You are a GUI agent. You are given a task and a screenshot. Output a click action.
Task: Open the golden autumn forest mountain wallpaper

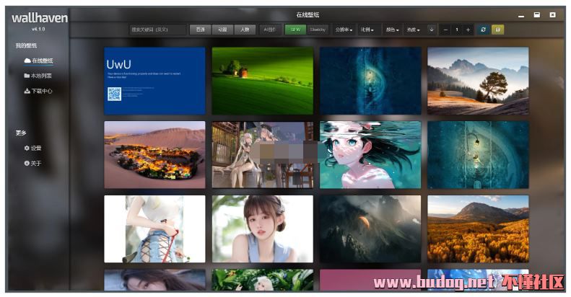pyautogui.click(x=478, y=229)
